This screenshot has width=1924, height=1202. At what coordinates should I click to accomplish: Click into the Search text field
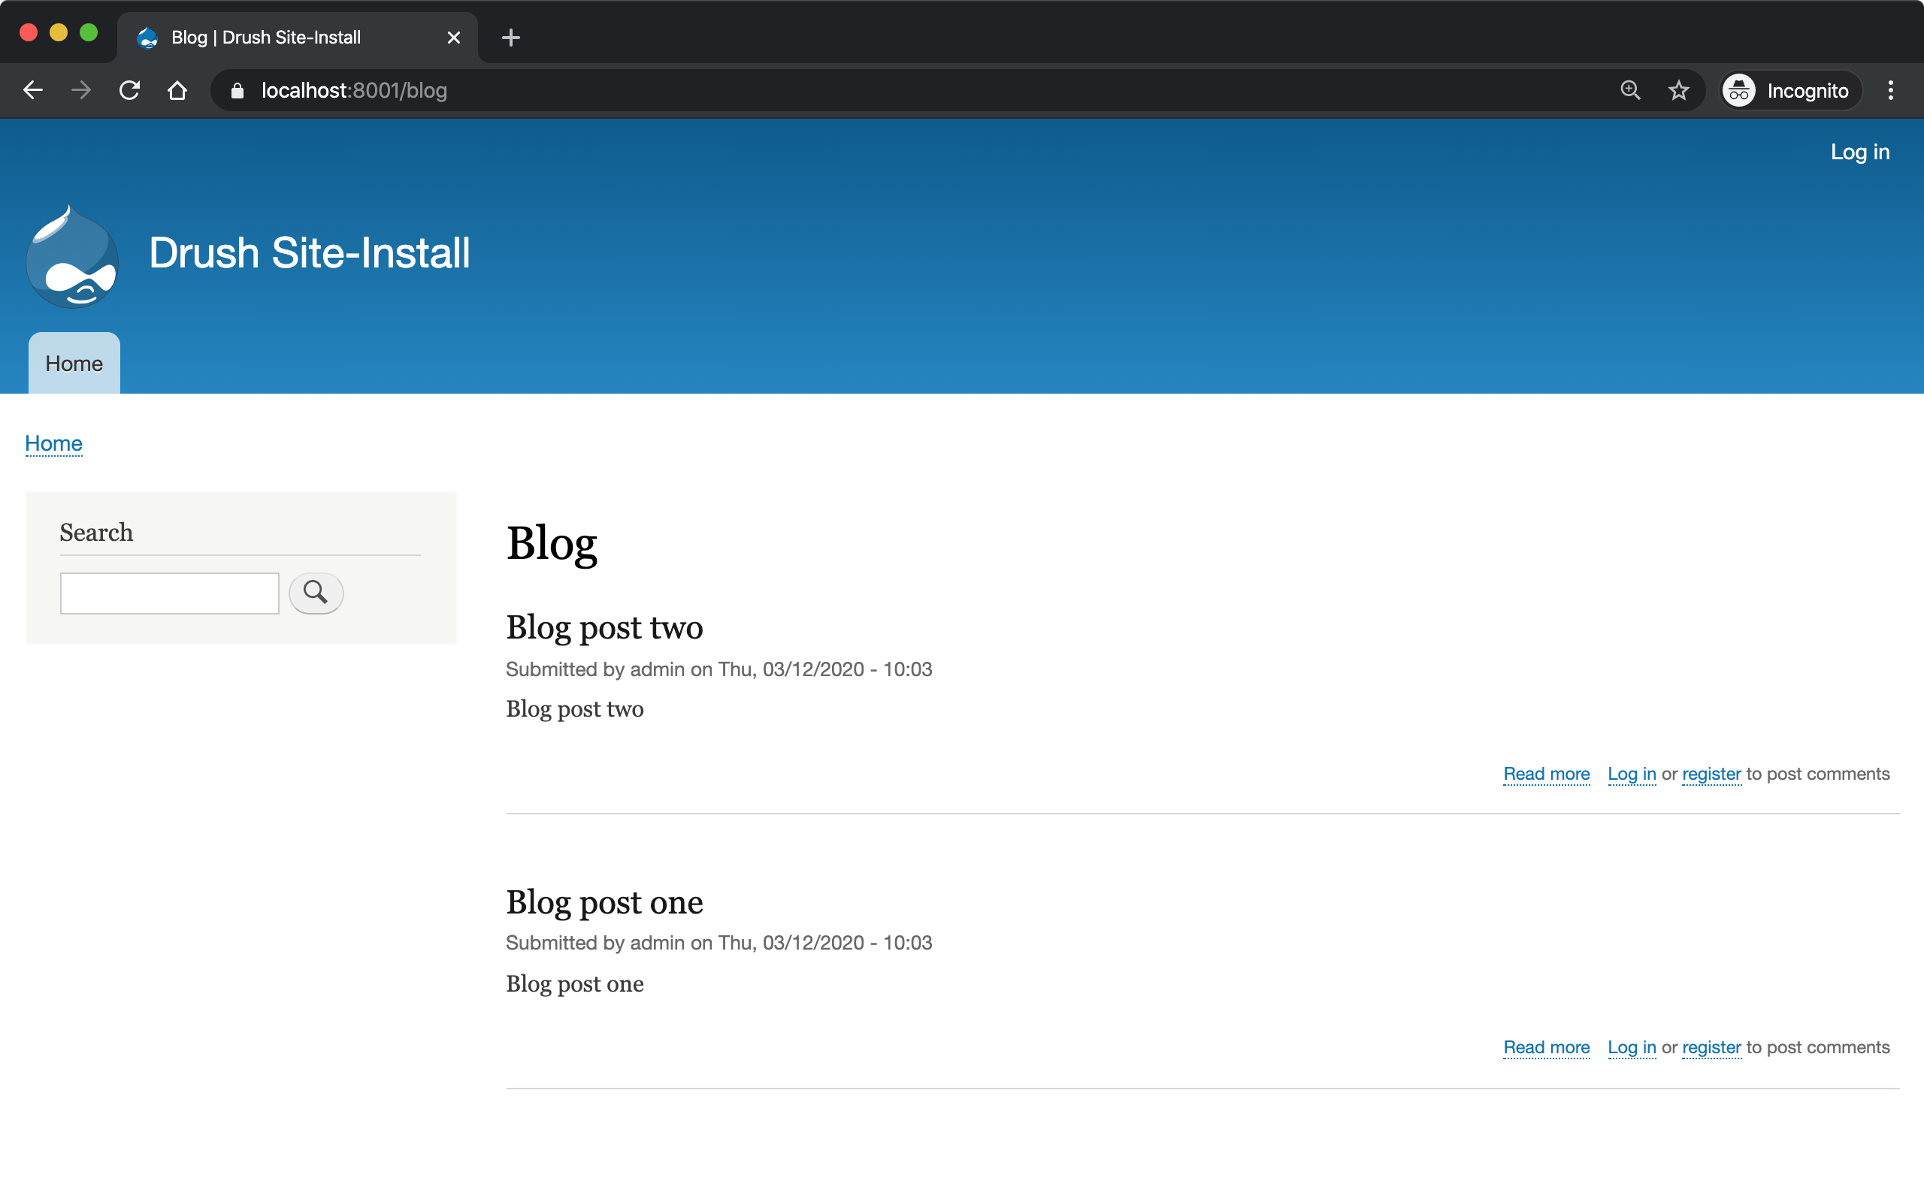pos(169,593)
